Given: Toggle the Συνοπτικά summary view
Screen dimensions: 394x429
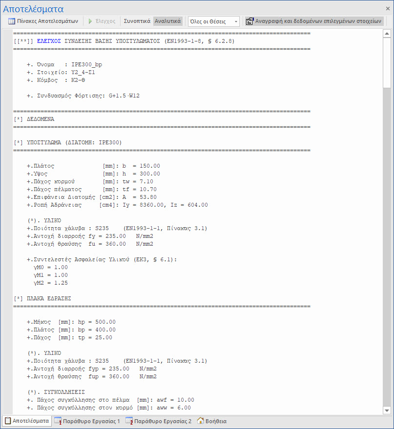Looking at the screenshot, I should (x=137, y=21).
